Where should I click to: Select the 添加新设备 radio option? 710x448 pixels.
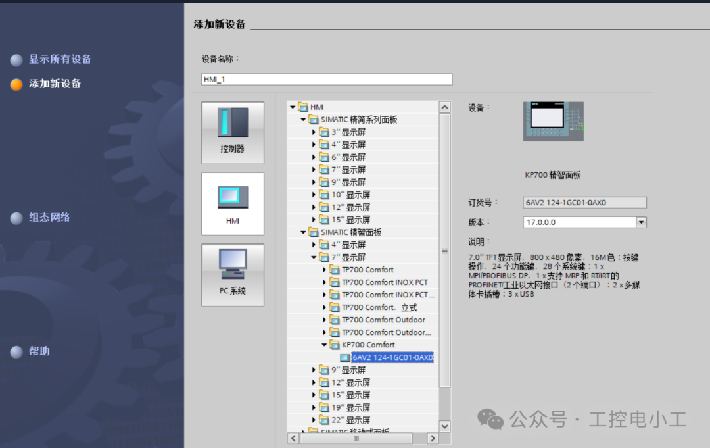tap(16, 85)
